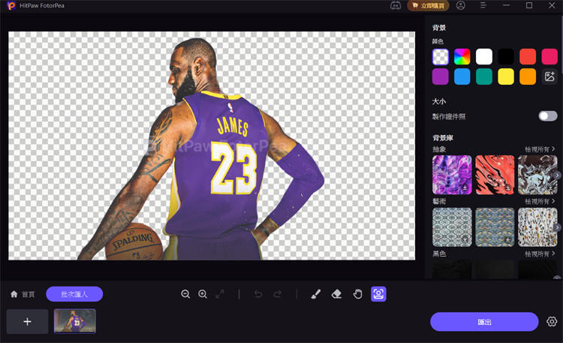563x343 pixels.
Task: Click the upload custom background image icon
Action: [549, 77]
